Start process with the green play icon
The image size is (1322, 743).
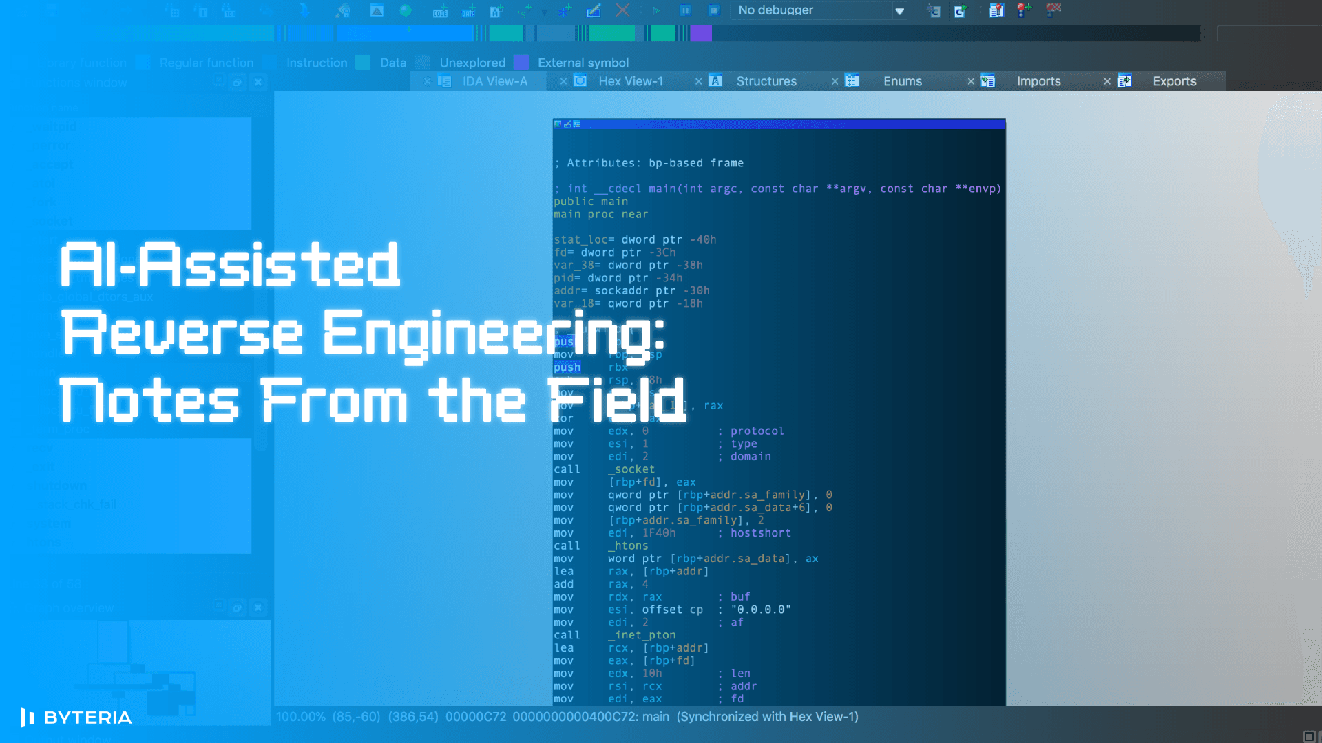(x=656, y=10)
